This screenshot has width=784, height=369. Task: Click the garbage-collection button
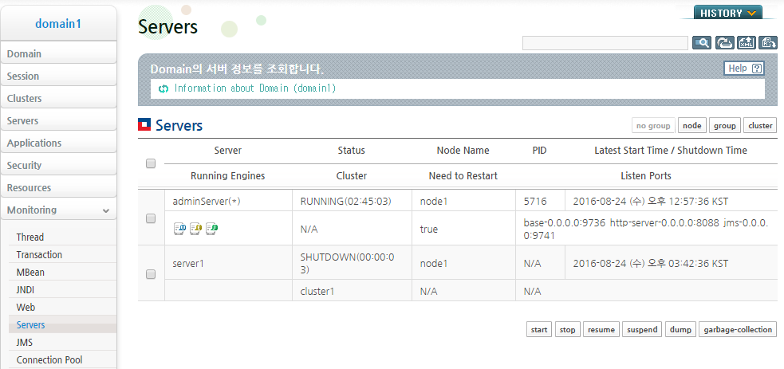(x=738, y=330)
